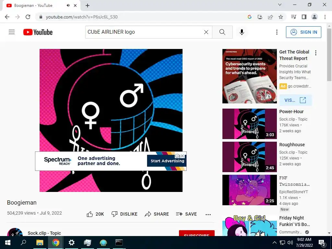The image size is (332, 249).
Task: Open taskbar search
Action: tap(23, 243)
